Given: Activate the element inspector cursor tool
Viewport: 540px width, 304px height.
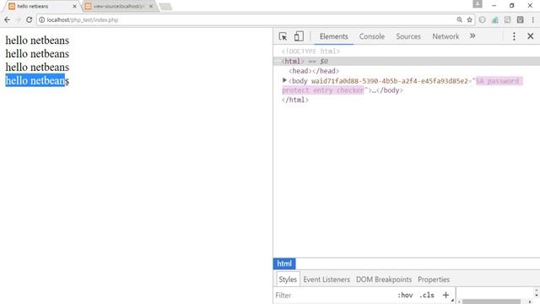Looking at the screenshot, I should pos(283,36).
